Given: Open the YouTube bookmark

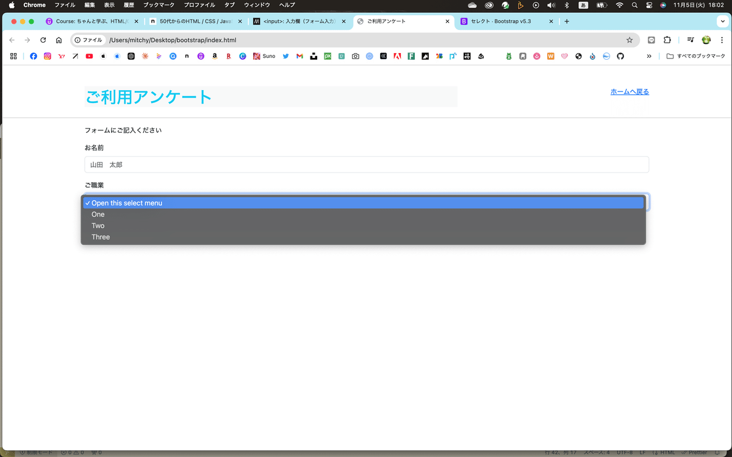Looking at the screenshot, I should (88, 55).
